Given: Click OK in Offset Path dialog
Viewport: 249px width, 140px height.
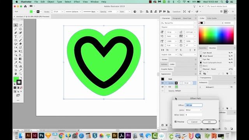Looking at the screenshot, I should pyautogui.click(x=209, y=122).
